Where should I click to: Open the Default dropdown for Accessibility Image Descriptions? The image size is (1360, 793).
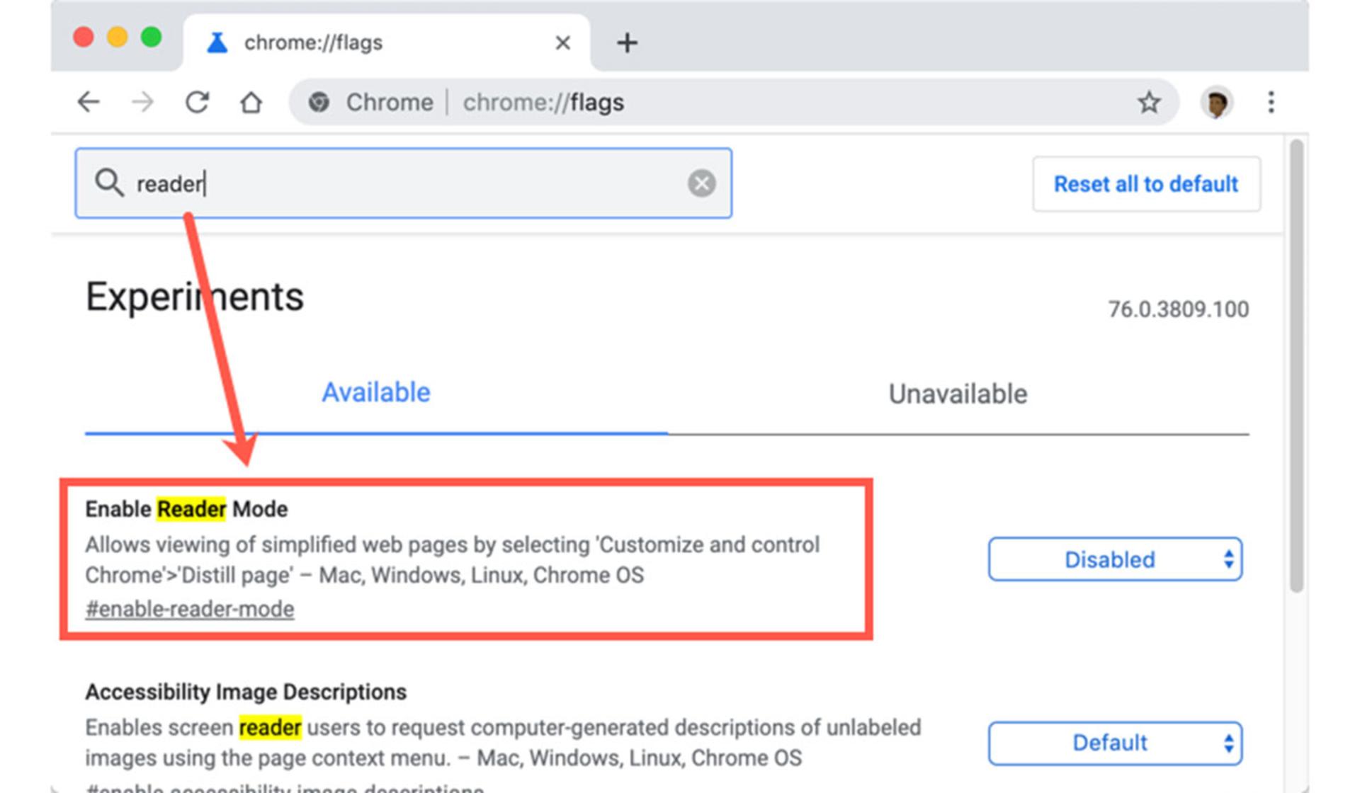pos(1115,743)
